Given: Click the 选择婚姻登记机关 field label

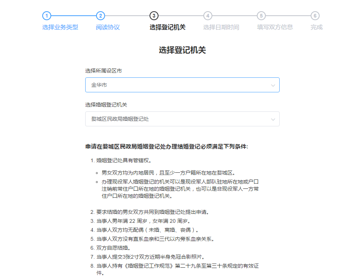Looking at the screenshot, I should (106, 105).
